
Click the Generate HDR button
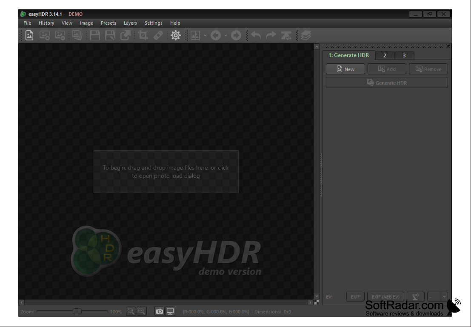coord(387,83)
